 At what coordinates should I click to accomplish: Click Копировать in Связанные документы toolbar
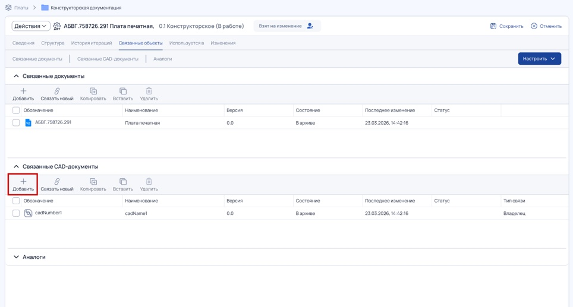click(x=93, y=94)
